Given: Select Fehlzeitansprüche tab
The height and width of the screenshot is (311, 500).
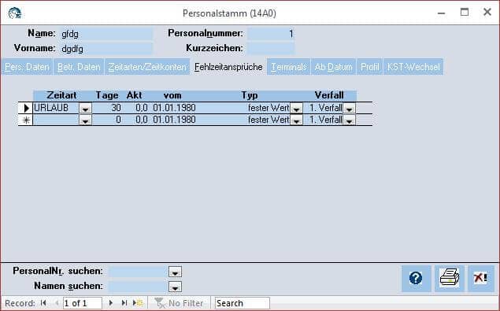Looking at the screenshot, I should [228, 67].
